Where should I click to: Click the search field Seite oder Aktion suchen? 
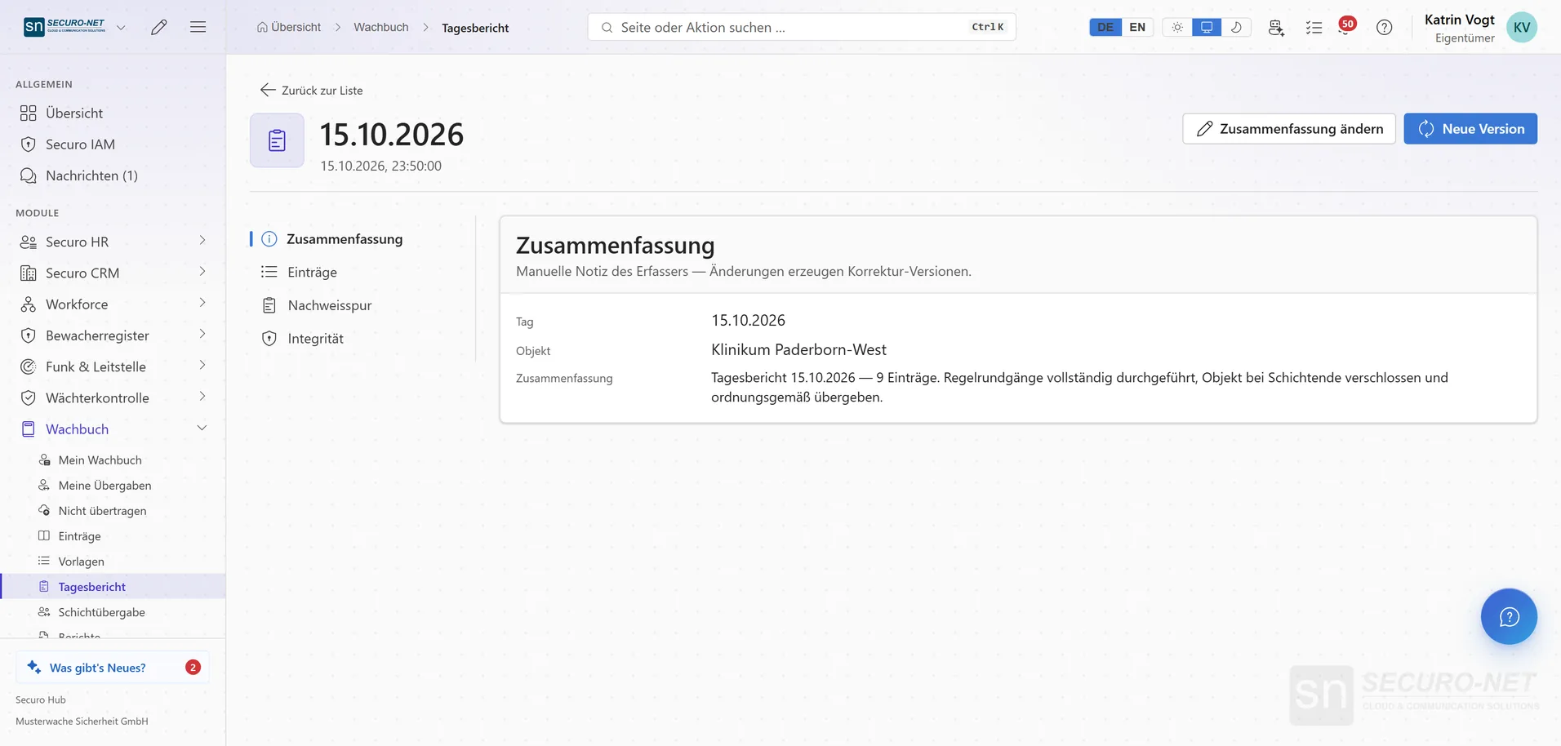(801, 27)
